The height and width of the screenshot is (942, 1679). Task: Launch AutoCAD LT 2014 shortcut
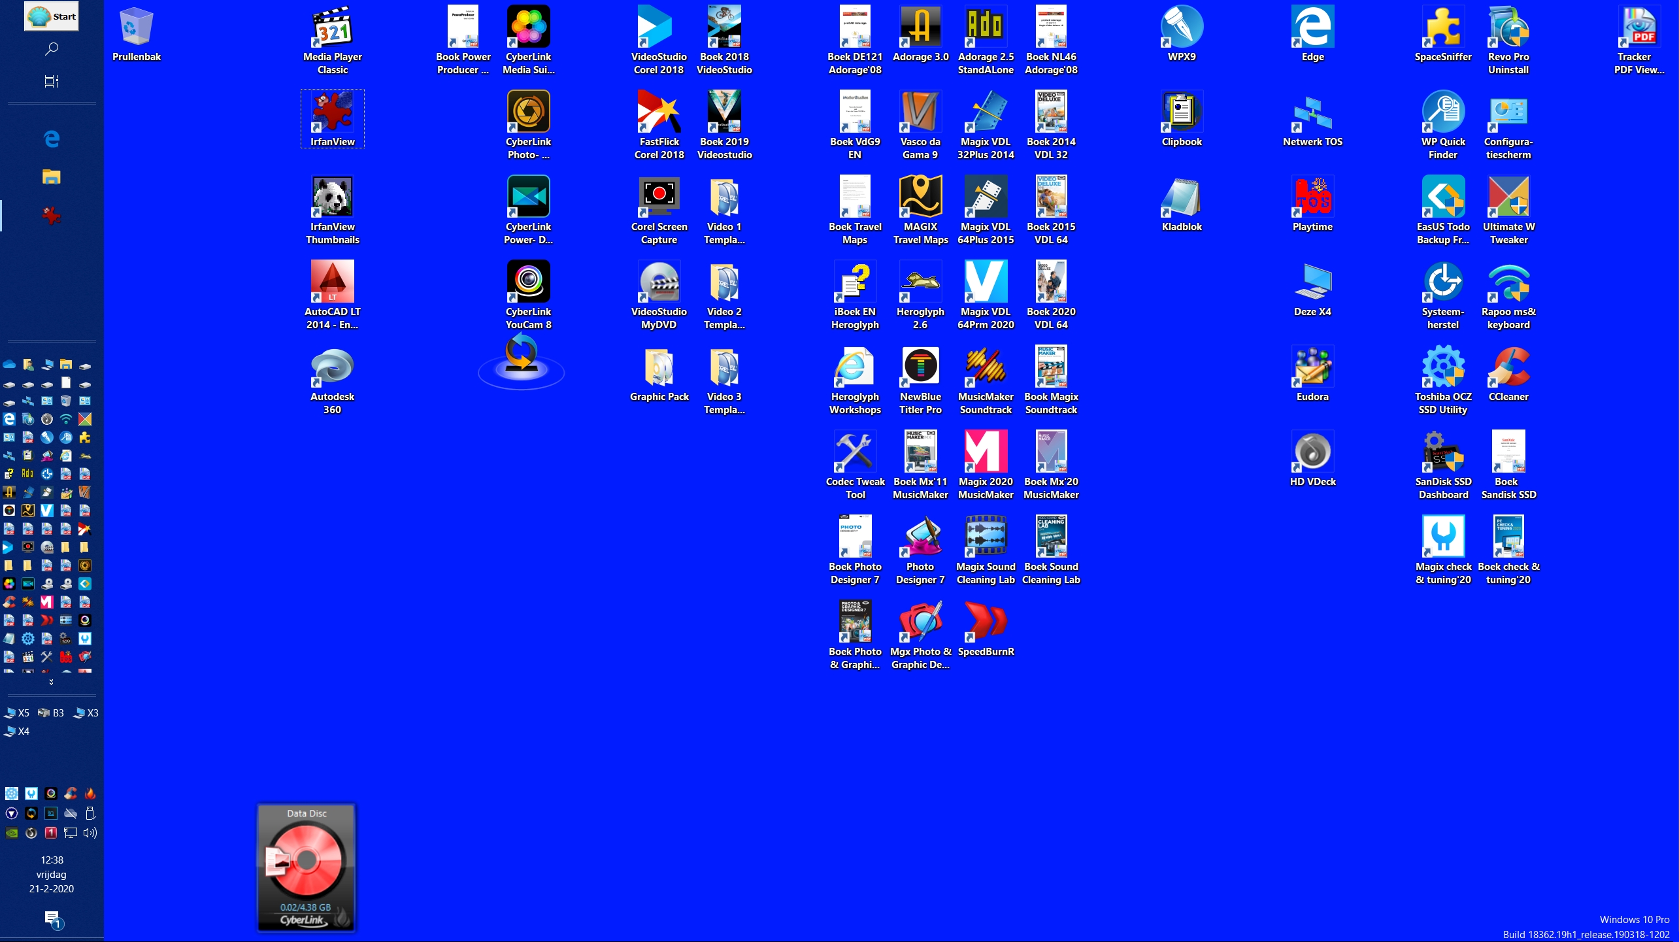[x=332, y=296]
